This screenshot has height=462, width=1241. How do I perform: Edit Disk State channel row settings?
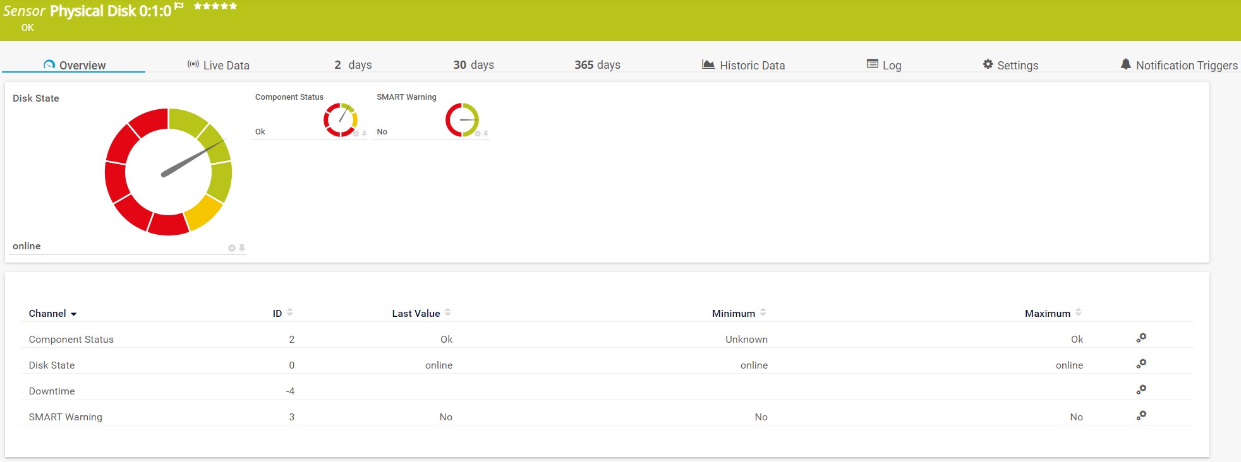[x=1141, y=364]
